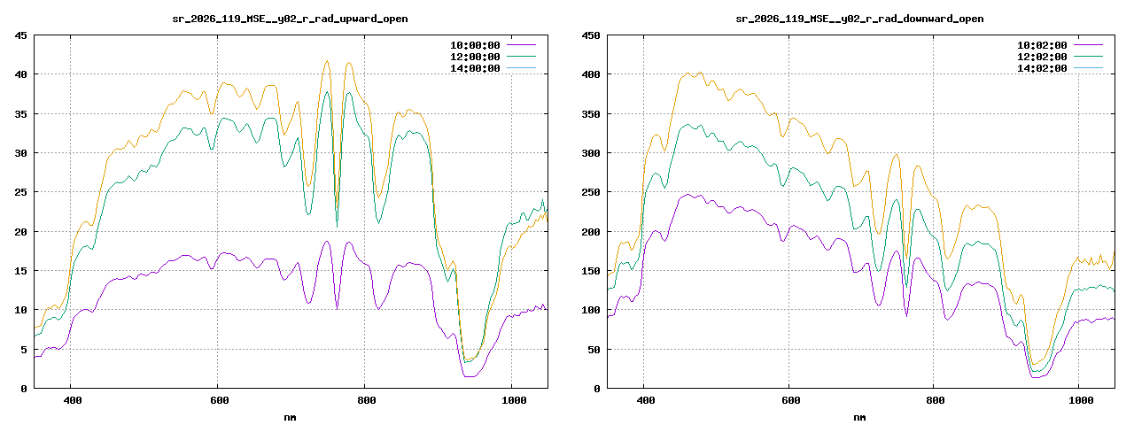Click the upward_open chart title
The image size is (1134, 425).
point(291,19)
